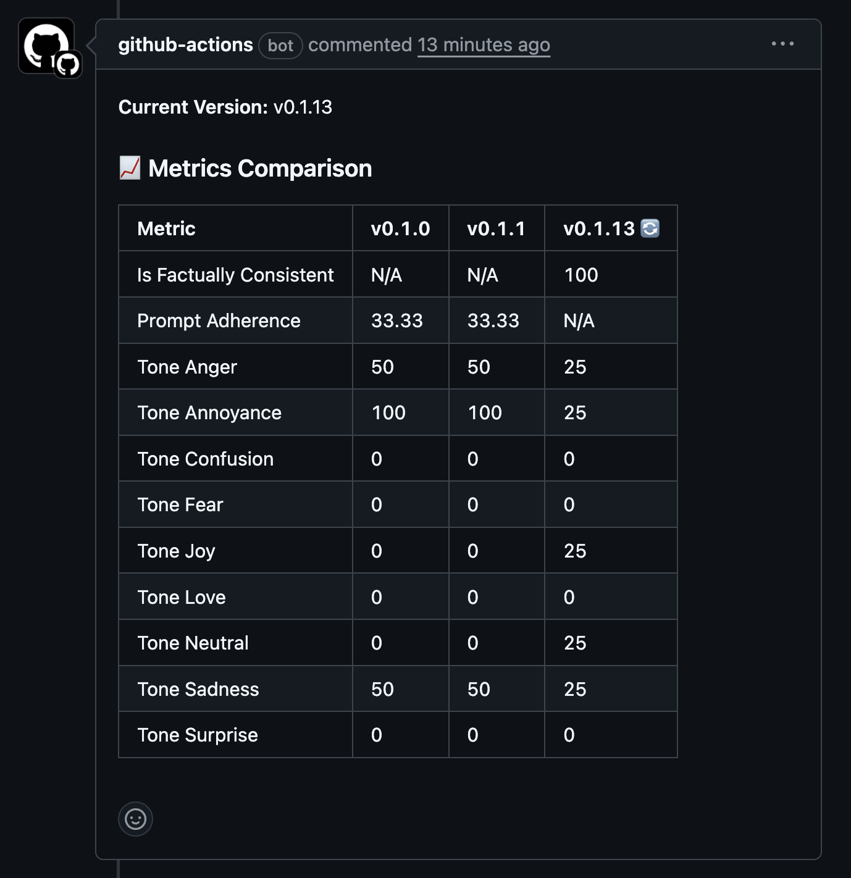Click the refresh icon beside v0.1.13 header
Viewport: 851px width, 878px height.
pos(649,228)
